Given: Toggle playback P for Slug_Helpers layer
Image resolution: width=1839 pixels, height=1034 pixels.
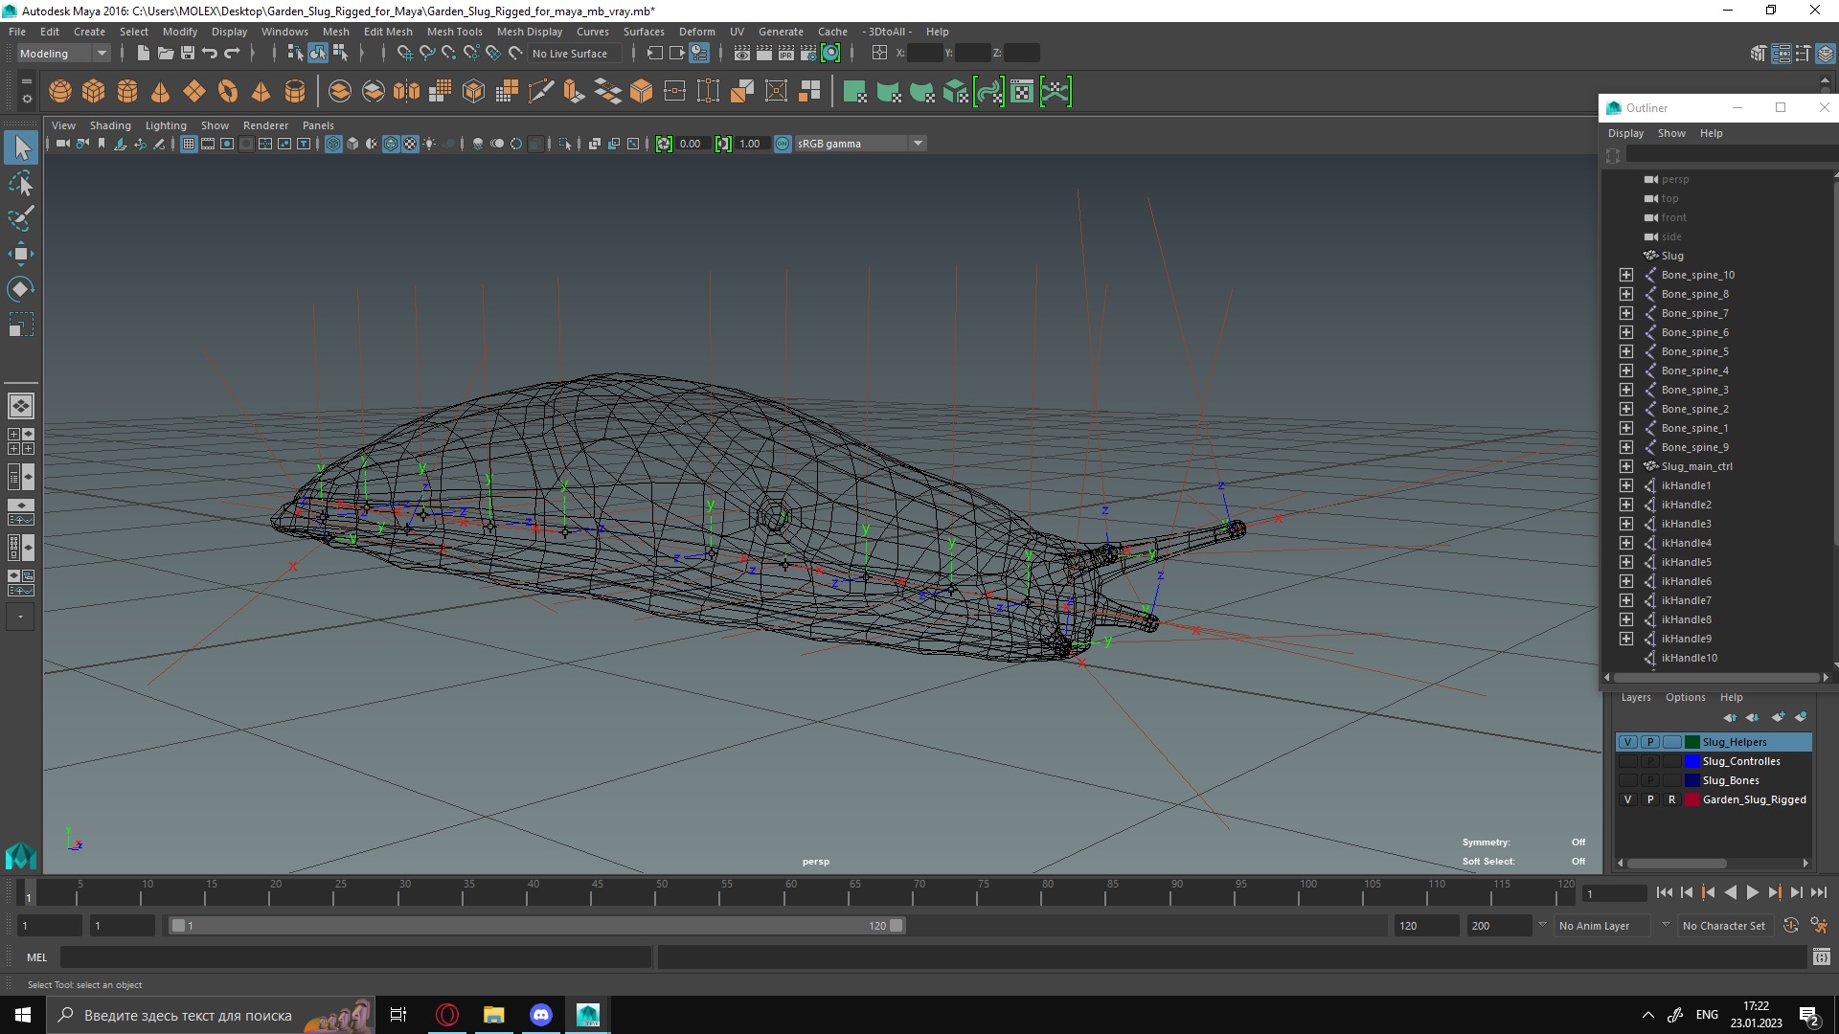Looking at the screenshot, I should pos(1649,742).
